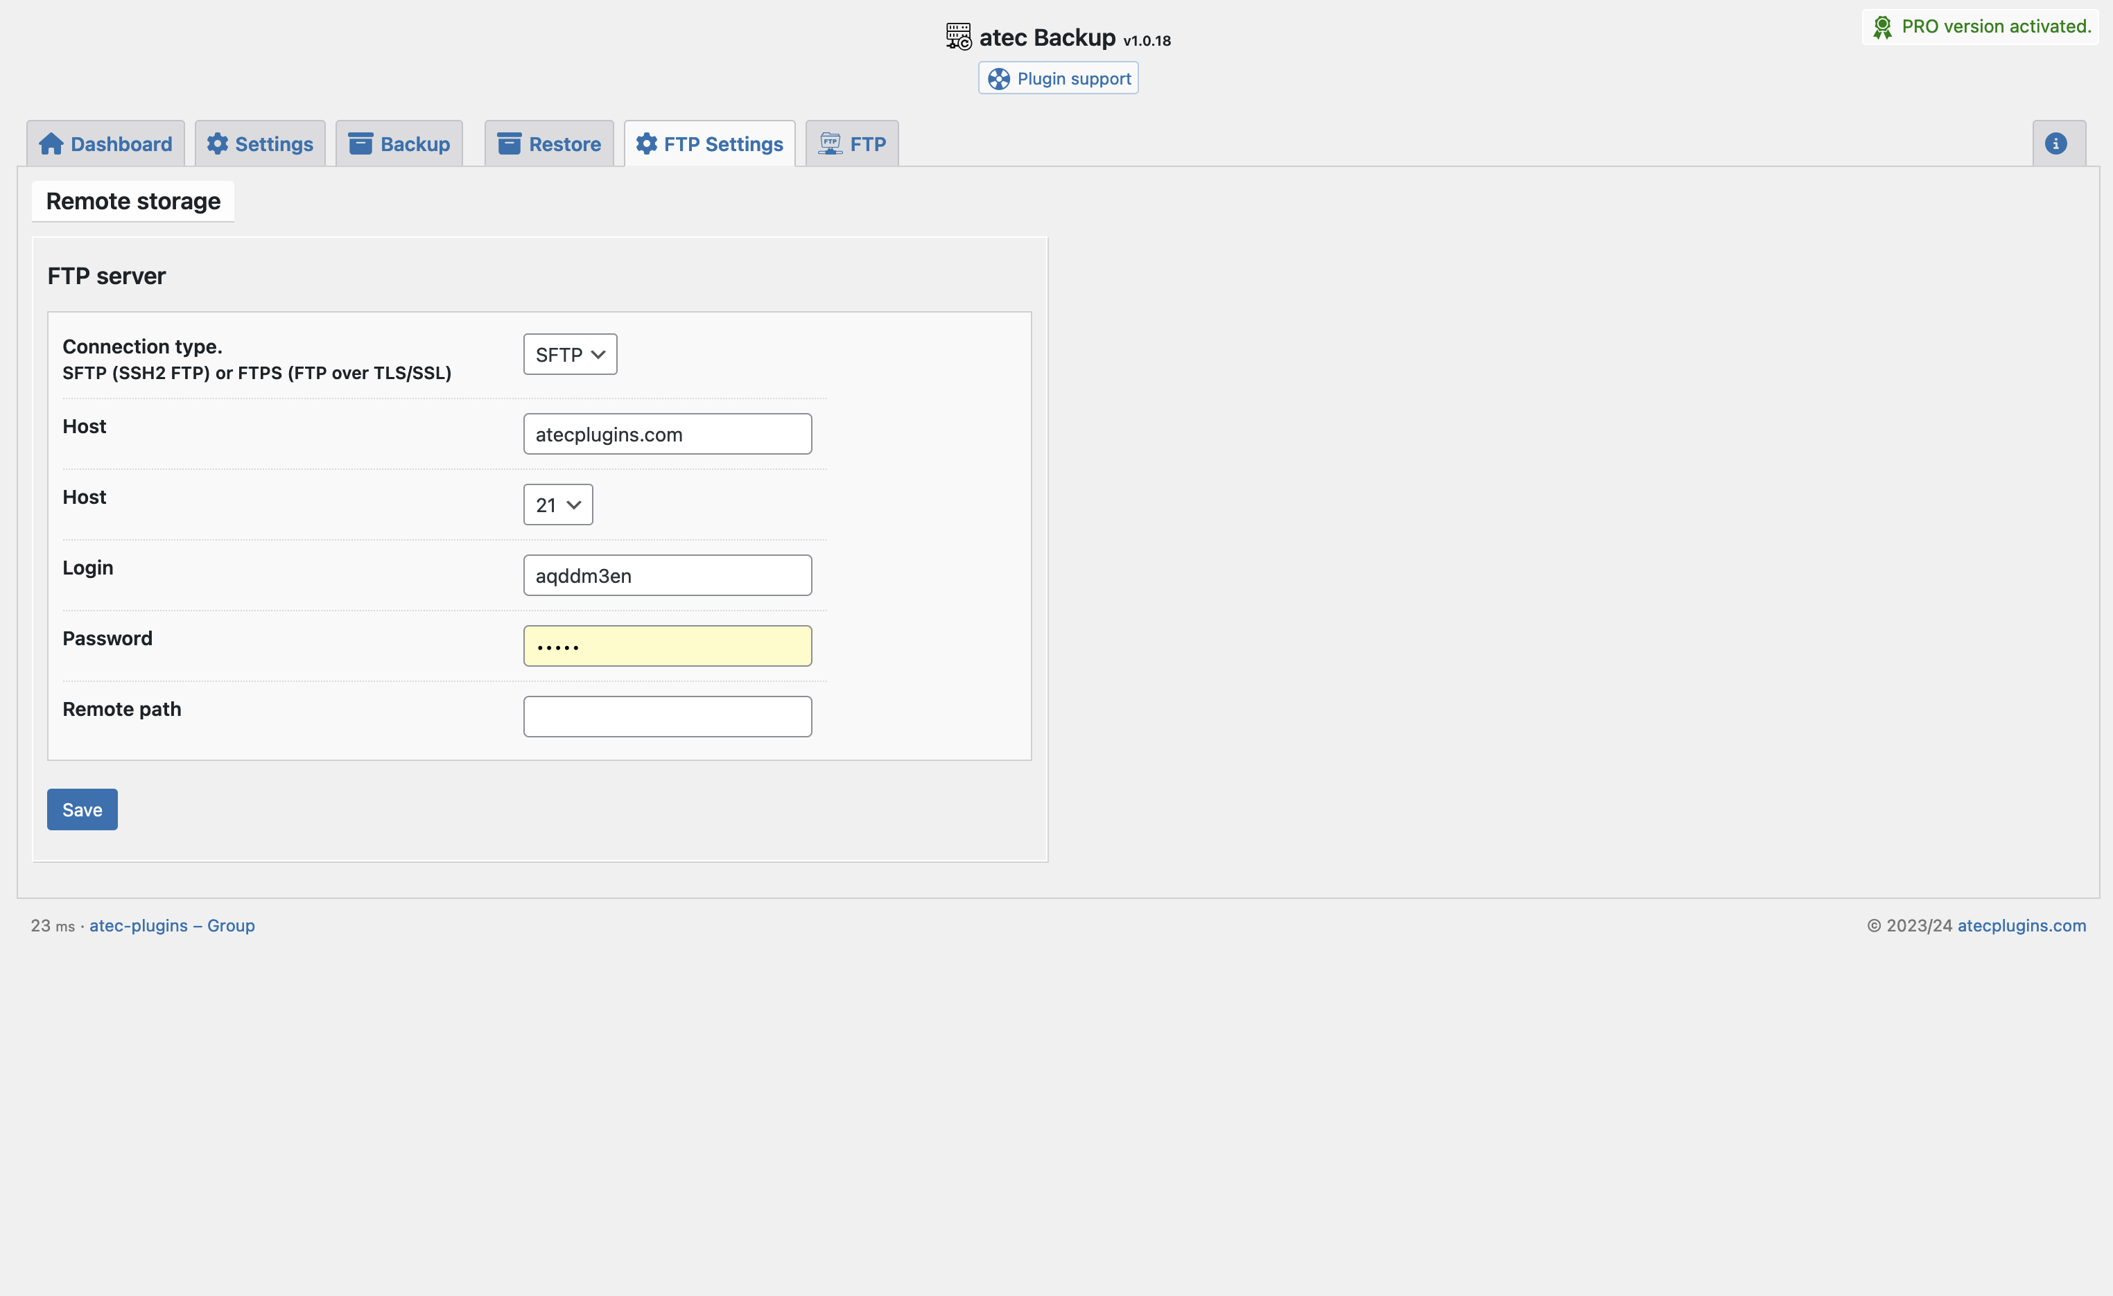Go to the Backup tab
The height and width of the screenshot is (1296, 2113).
point(399,144)
